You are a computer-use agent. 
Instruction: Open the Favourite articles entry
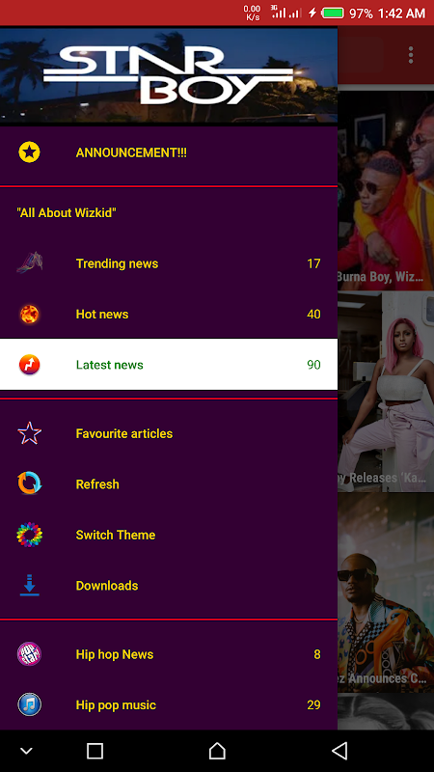pos(169,433)
